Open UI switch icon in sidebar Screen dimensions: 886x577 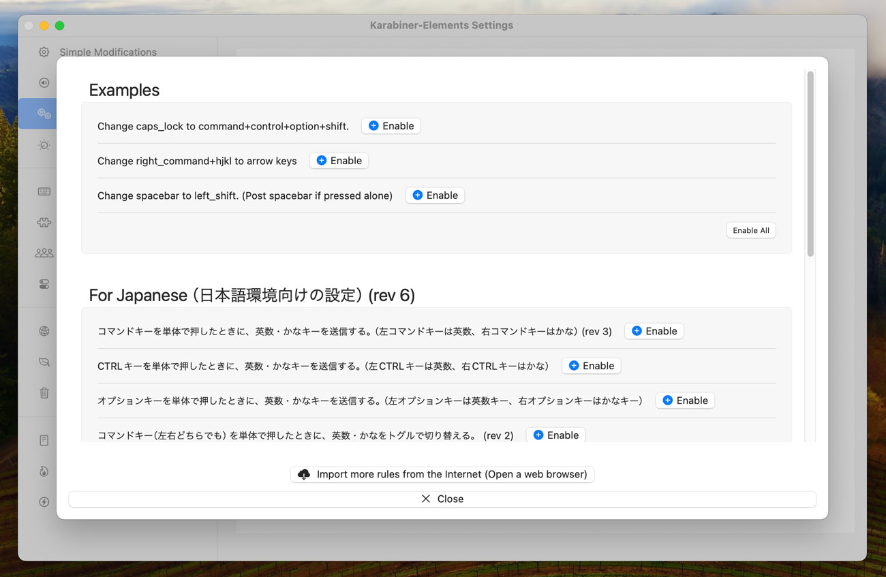(x=44, y=284)
